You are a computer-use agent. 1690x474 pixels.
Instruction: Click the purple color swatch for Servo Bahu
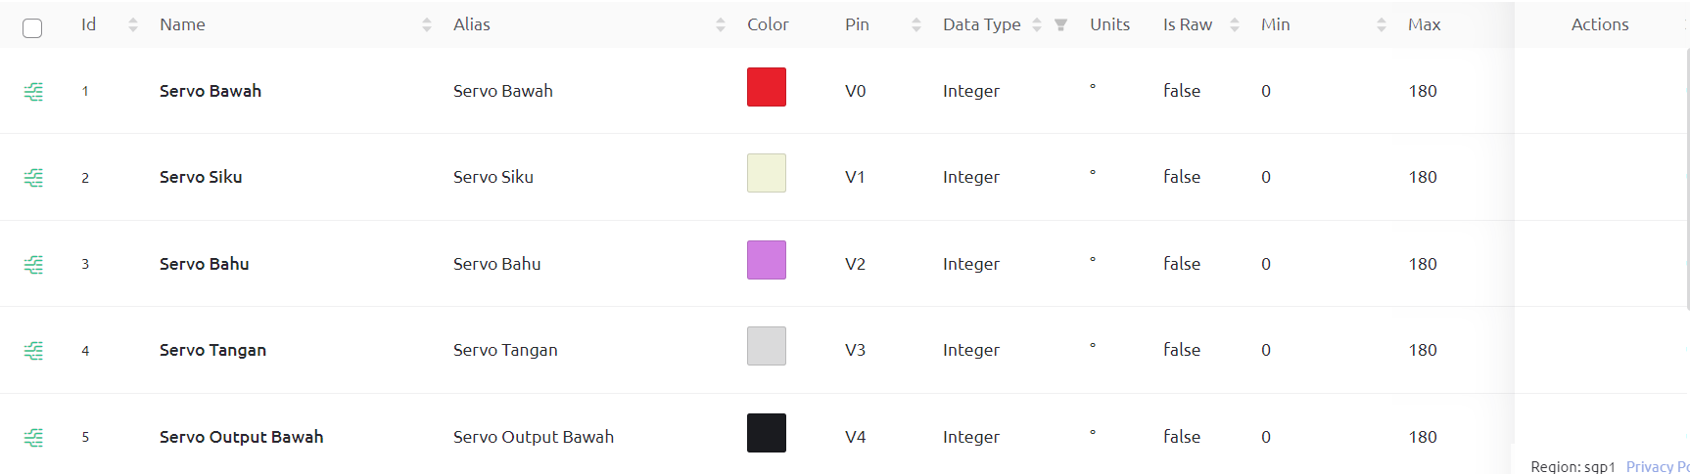click(767, 260)
